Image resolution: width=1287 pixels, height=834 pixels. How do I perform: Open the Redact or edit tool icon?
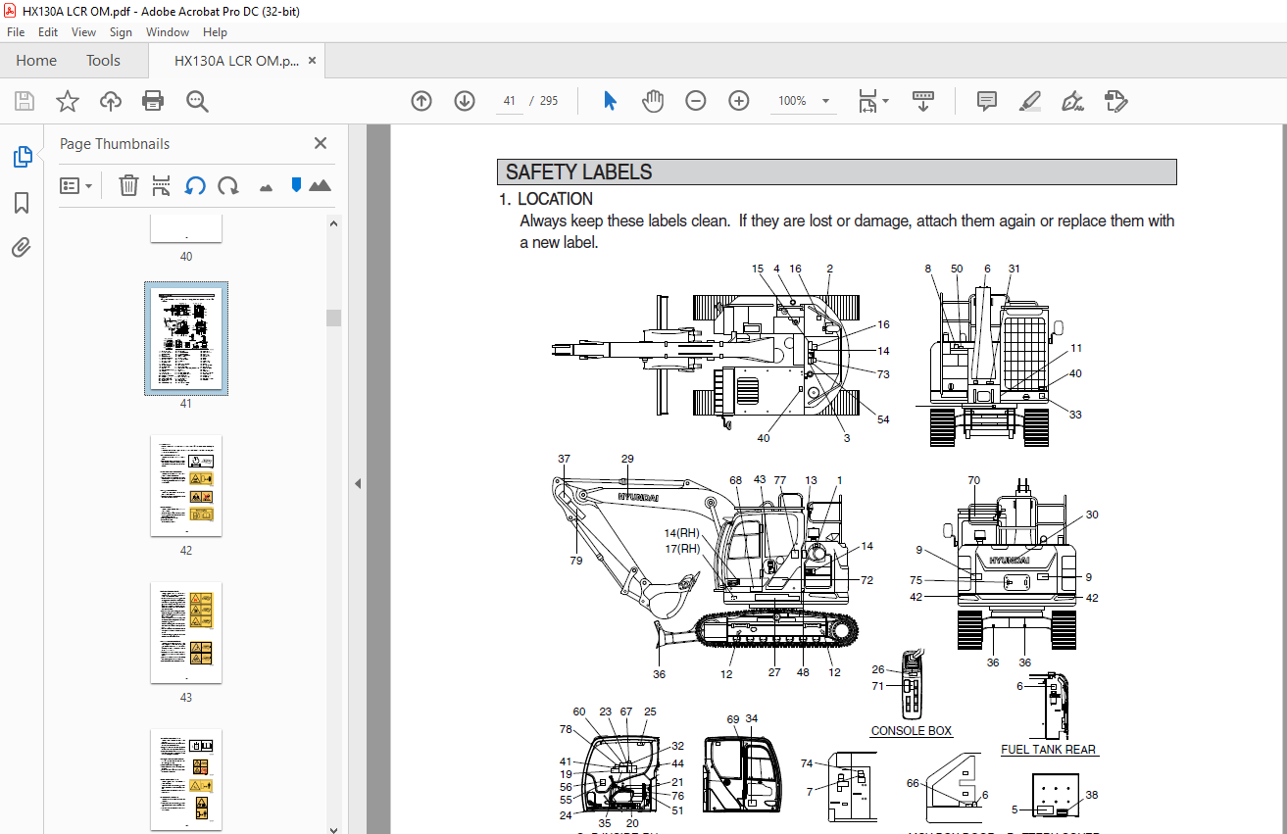(x=1115, y=101)
